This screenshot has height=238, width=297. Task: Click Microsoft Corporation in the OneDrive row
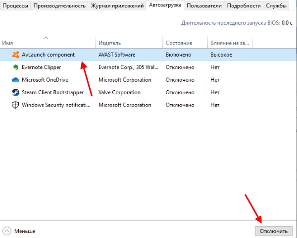[x=125, y=80]
